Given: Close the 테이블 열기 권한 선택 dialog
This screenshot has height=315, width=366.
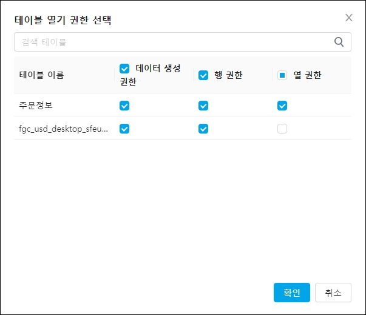Looking at the screenshot, I should [348, 18].
